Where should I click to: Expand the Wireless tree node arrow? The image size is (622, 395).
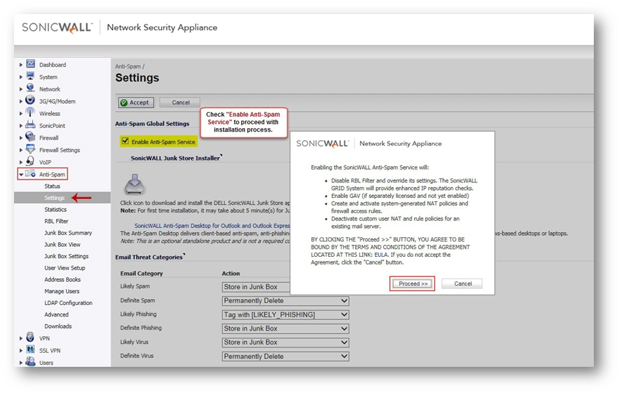(x=21, y=113)
